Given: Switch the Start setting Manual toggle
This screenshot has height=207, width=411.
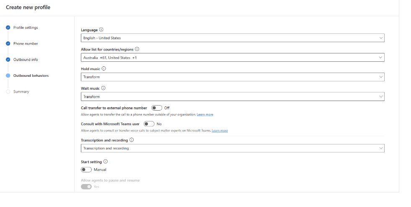Looking at the screenshot, I should coord(86,170).
